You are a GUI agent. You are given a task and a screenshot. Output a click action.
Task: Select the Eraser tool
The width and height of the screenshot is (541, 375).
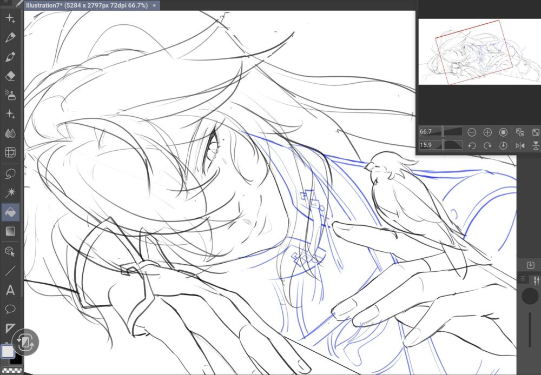10,76
